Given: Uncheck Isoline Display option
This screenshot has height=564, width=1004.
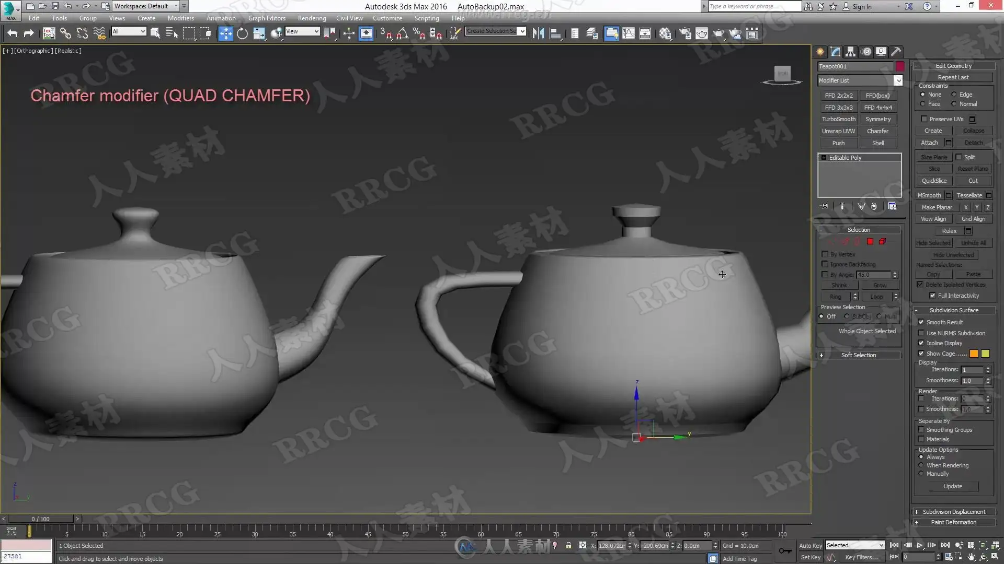Looking at the screenshot, I should 921,343.
